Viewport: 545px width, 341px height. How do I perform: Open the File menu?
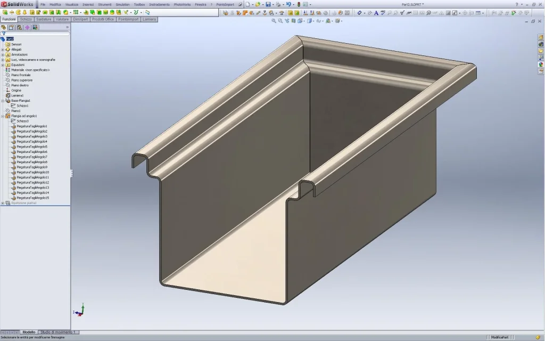click(43, 4)
